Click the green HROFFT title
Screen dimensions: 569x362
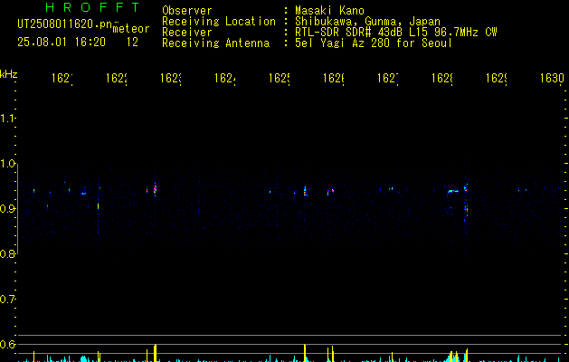point(92,7)
